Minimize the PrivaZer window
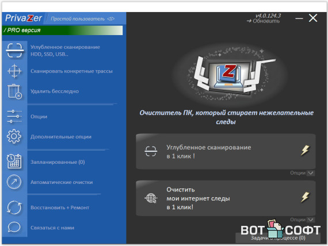This screenshot has height=246, width=328. (299, 18)
